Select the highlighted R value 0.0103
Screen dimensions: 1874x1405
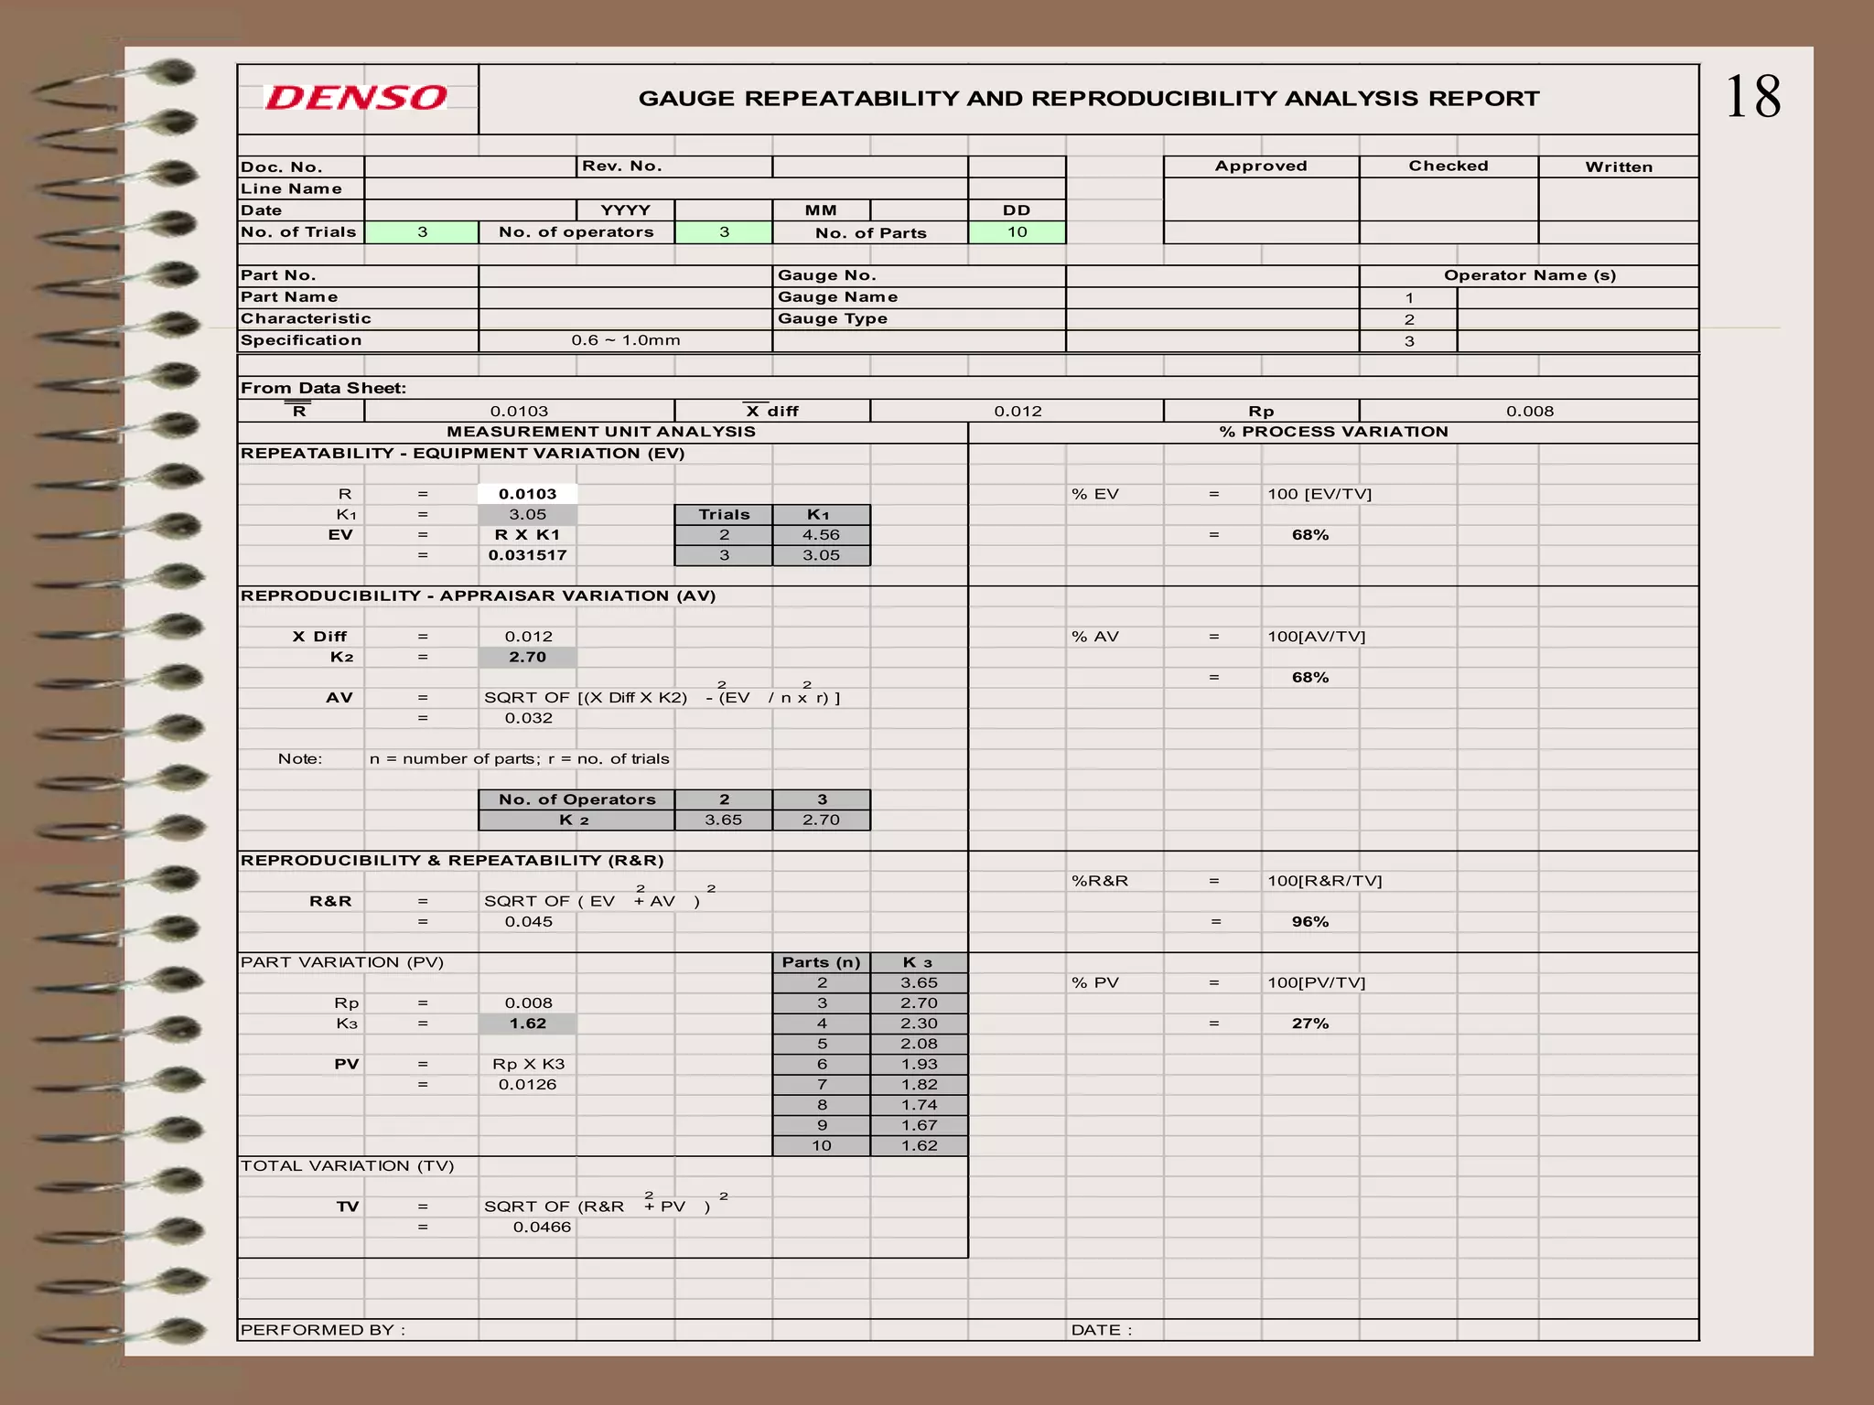click(527, 494)
